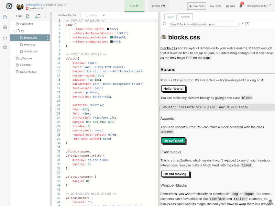Screen dimensions: 275x206
Task: Open blocks.css file options menu
Action: coord(47,38)
